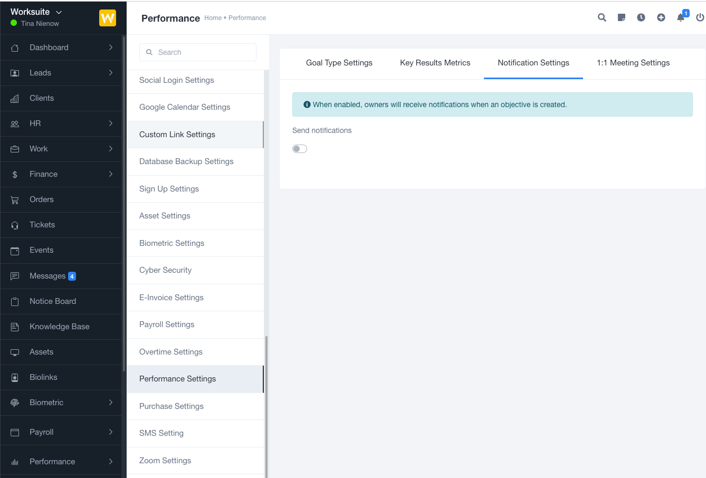706x478 pixels.
Task: Open Messages in the sidebar
Action: [47, 276]
